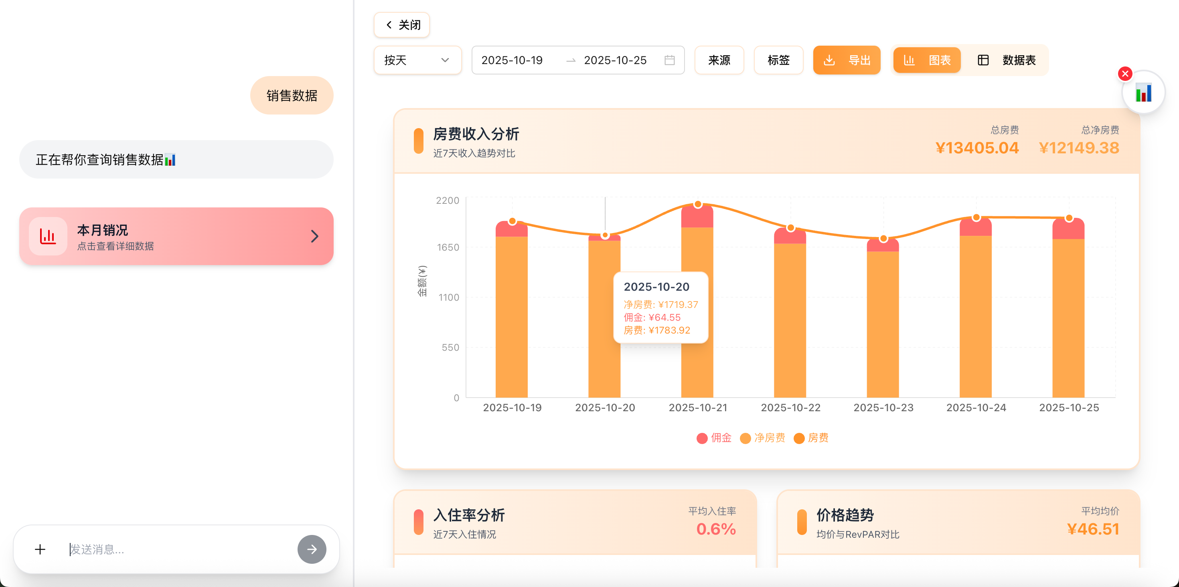Toggle 房费 legend series

pyautogui.click(x=811, y=438)
